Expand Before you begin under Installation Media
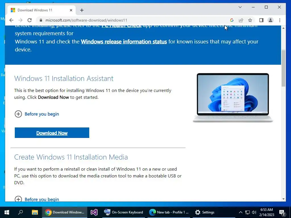Viewport: 291px width, 218px height. pos(37,199)
